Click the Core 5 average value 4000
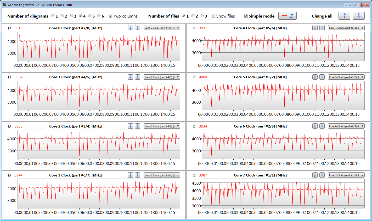 (203, 77)
